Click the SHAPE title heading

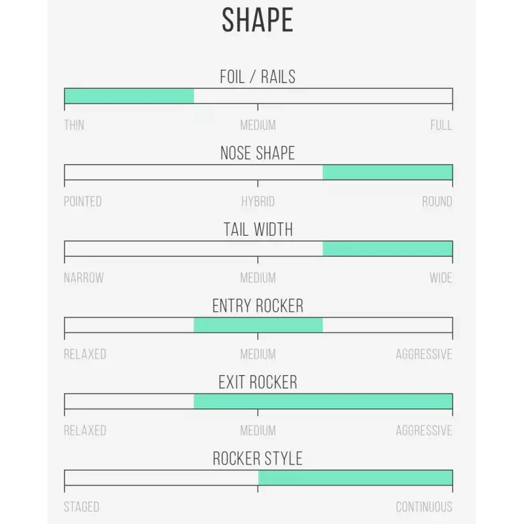click(258, 20)
